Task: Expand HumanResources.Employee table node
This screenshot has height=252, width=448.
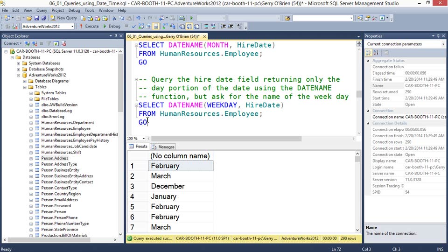Action: click(31, 129)
